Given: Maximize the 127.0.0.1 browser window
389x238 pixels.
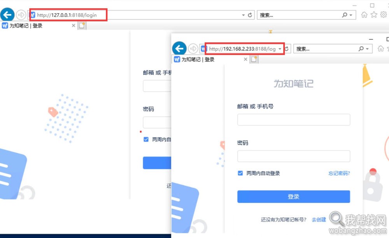Looking at the screenshot, I should 372,5.
